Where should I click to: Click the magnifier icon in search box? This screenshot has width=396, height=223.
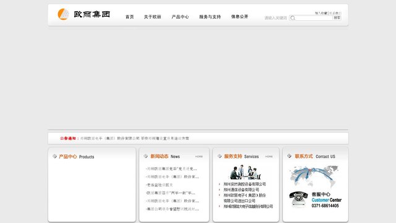293,18
